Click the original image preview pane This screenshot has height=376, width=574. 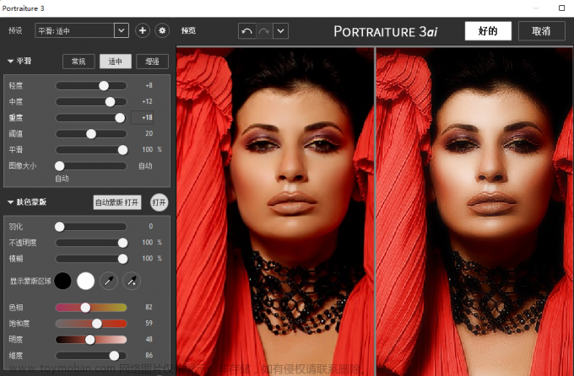[x=275, y=210]
